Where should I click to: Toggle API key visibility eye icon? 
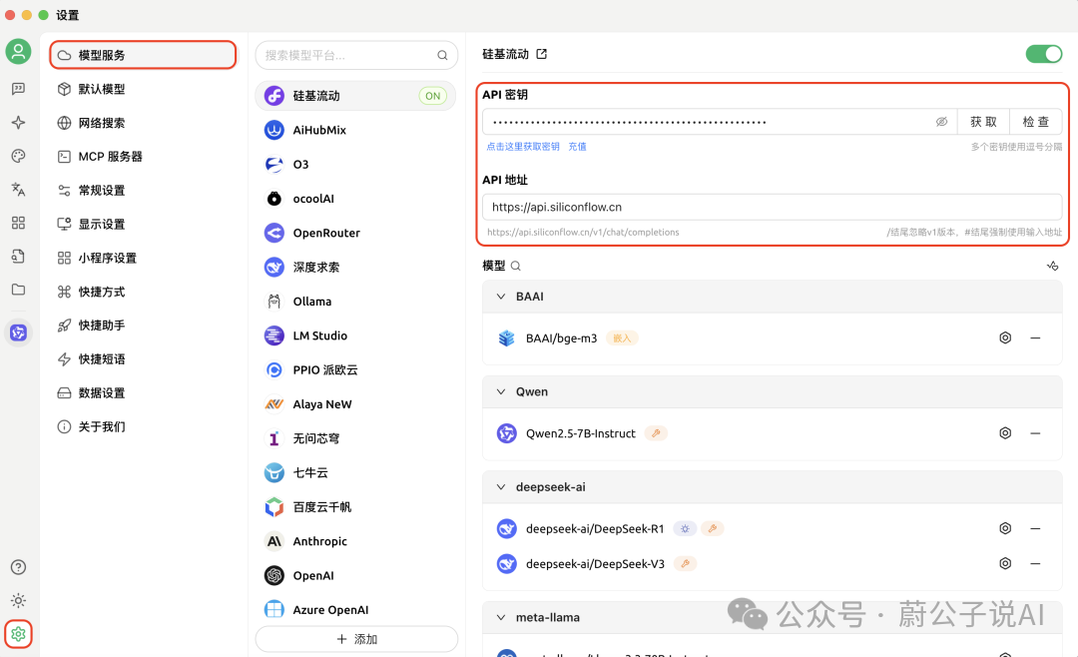[941, 122]
